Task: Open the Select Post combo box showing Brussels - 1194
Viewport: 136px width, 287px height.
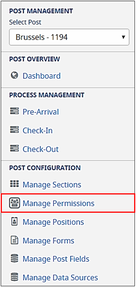Action: 69,37
